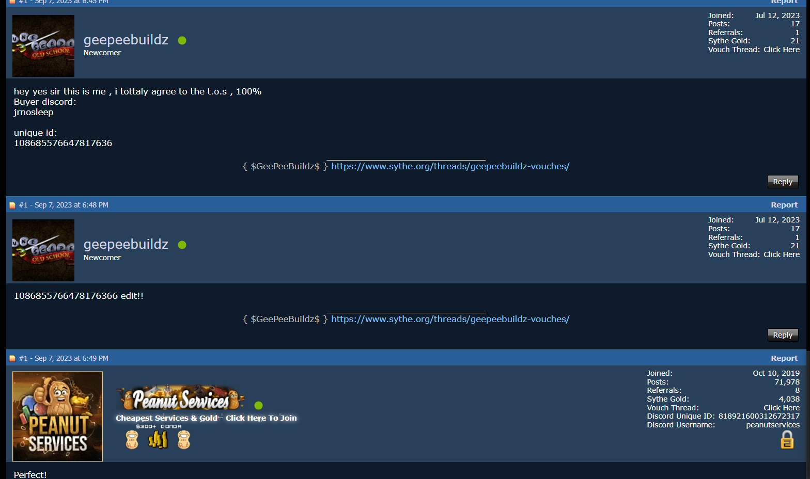Viewport: 810px width, 479px height.
Task: Click the lock icon under Peanut Services stats
Action: click(787, 440)
